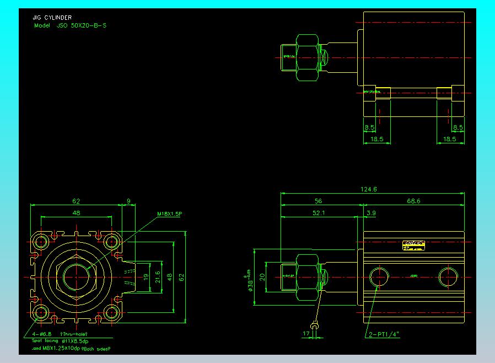Viewport: 495px width, 363px height.
Task: Click the "21.6" vertical dimension
Action: [x=158, y=277]
